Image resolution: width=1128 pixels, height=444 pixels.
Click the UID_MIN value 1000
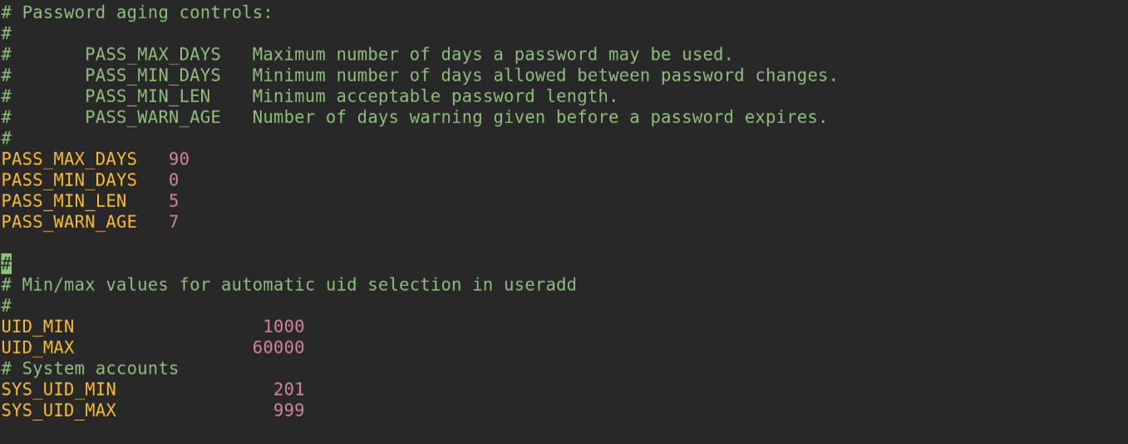pos(283,326)
